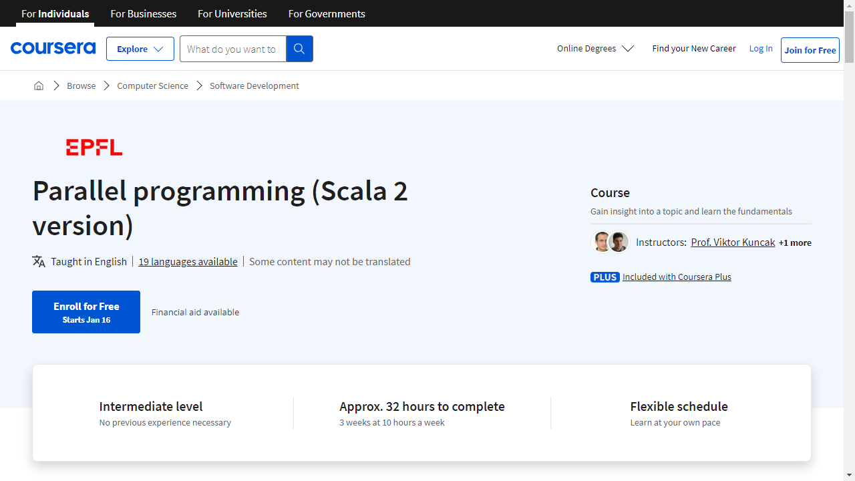Click the No previous experience necessary text
This screenshot has width=855, height=481.
tap(165, 422)
